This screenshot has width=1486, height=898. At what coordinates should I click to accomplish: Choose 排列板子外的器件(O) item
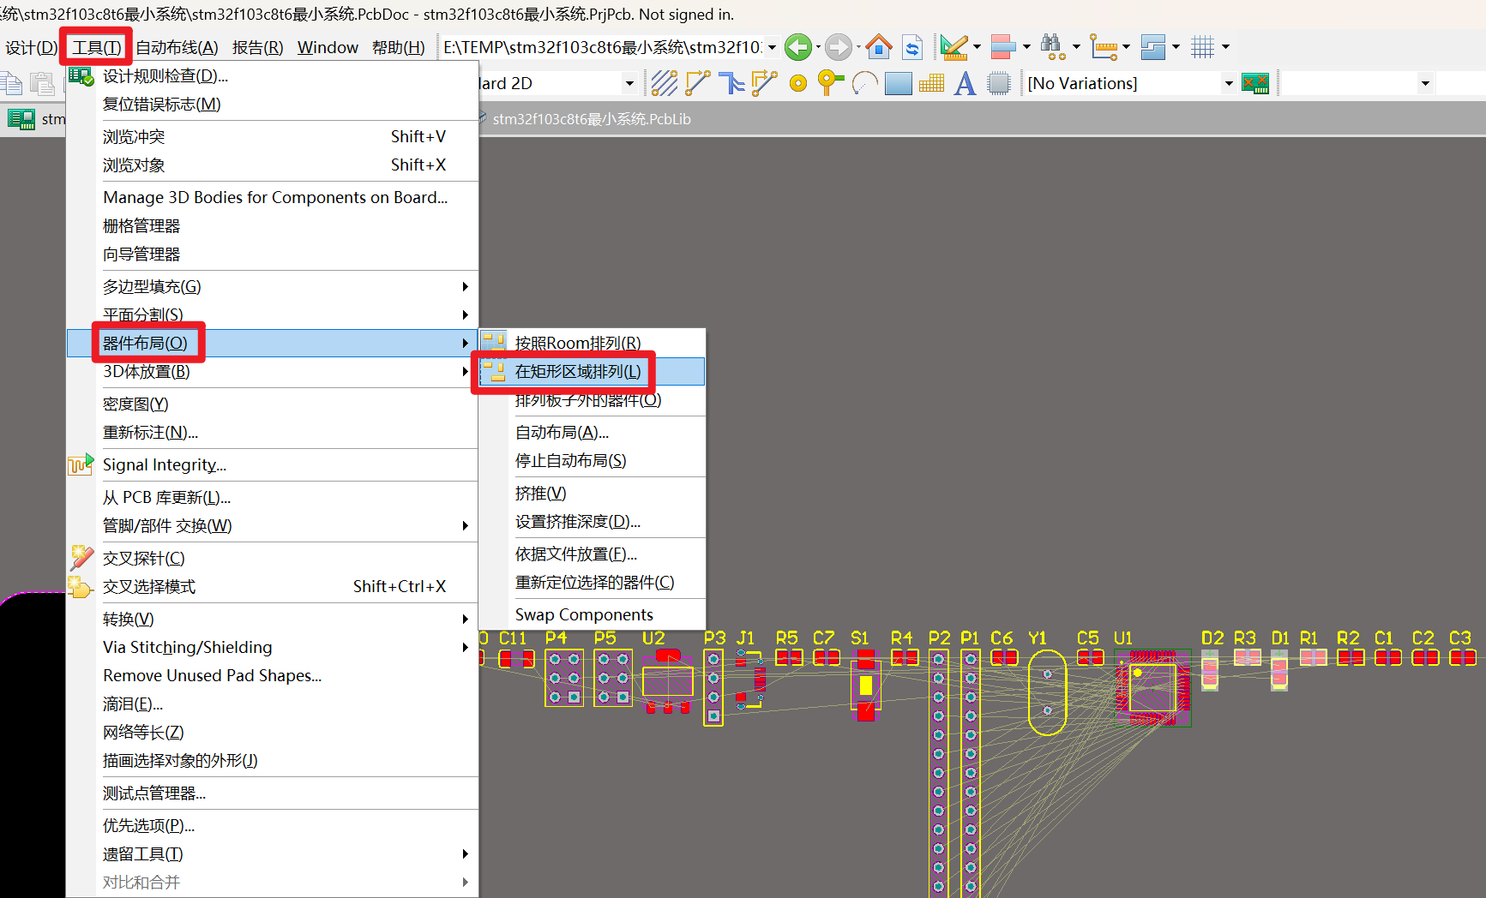[x=592, y=399]
